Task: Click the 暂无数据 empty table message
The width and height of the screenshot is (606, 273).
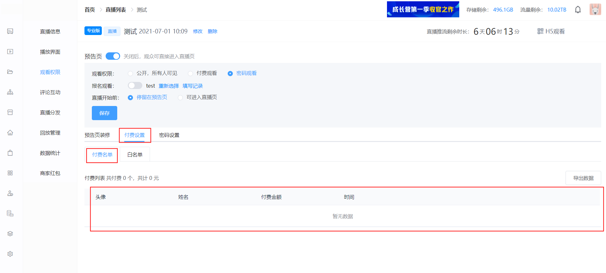Action: (x=343, y=216)
